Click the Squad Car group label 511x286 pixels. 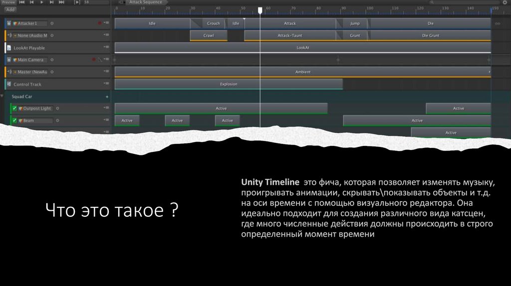(x=22, y=97)
